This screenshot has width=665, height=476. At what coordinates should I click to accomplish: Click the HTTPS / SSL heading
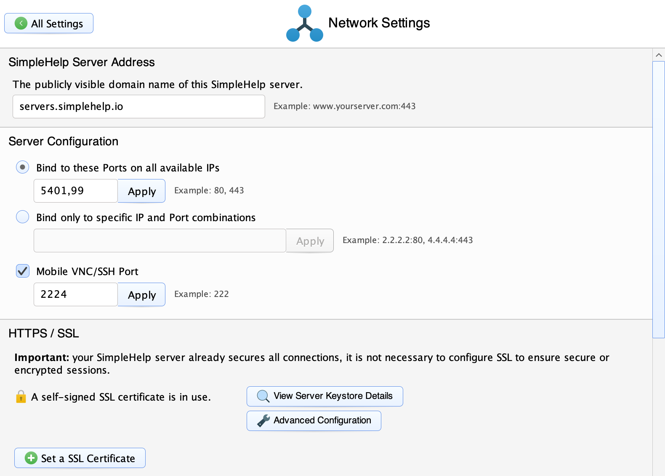pos(44,333)
